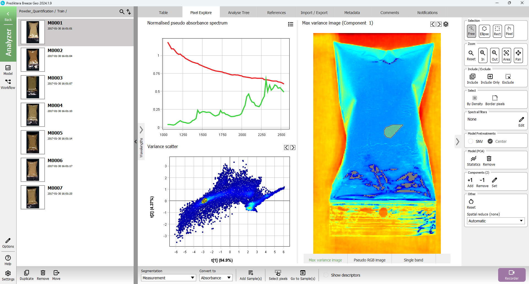Screen dimensions: 529x284
Task: Expand the Spatial reduce Automatic dropdown
Action: click(495, 221)
